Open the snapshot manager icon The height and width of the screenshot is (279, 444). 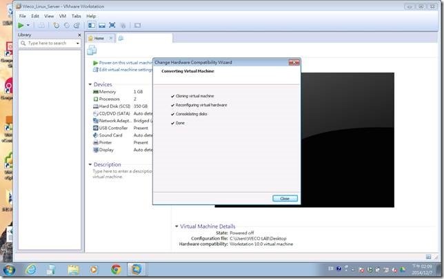(x=77, y=26)
